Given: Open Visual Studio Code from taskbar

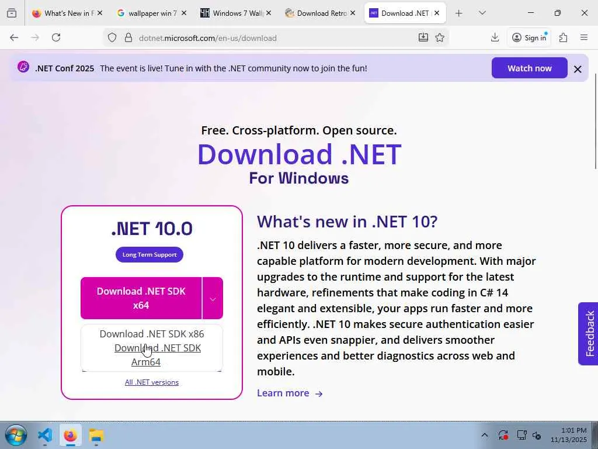Looking at the screenshot, I should [x=45, y=435].
